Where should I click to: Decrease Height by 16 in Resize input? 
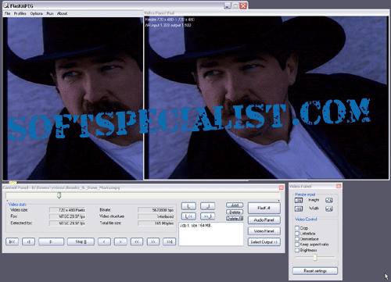point(299,200)
